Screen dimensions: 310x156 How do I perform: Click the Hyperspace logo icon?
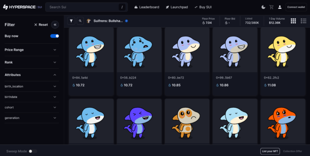click(x=6, y=7)
